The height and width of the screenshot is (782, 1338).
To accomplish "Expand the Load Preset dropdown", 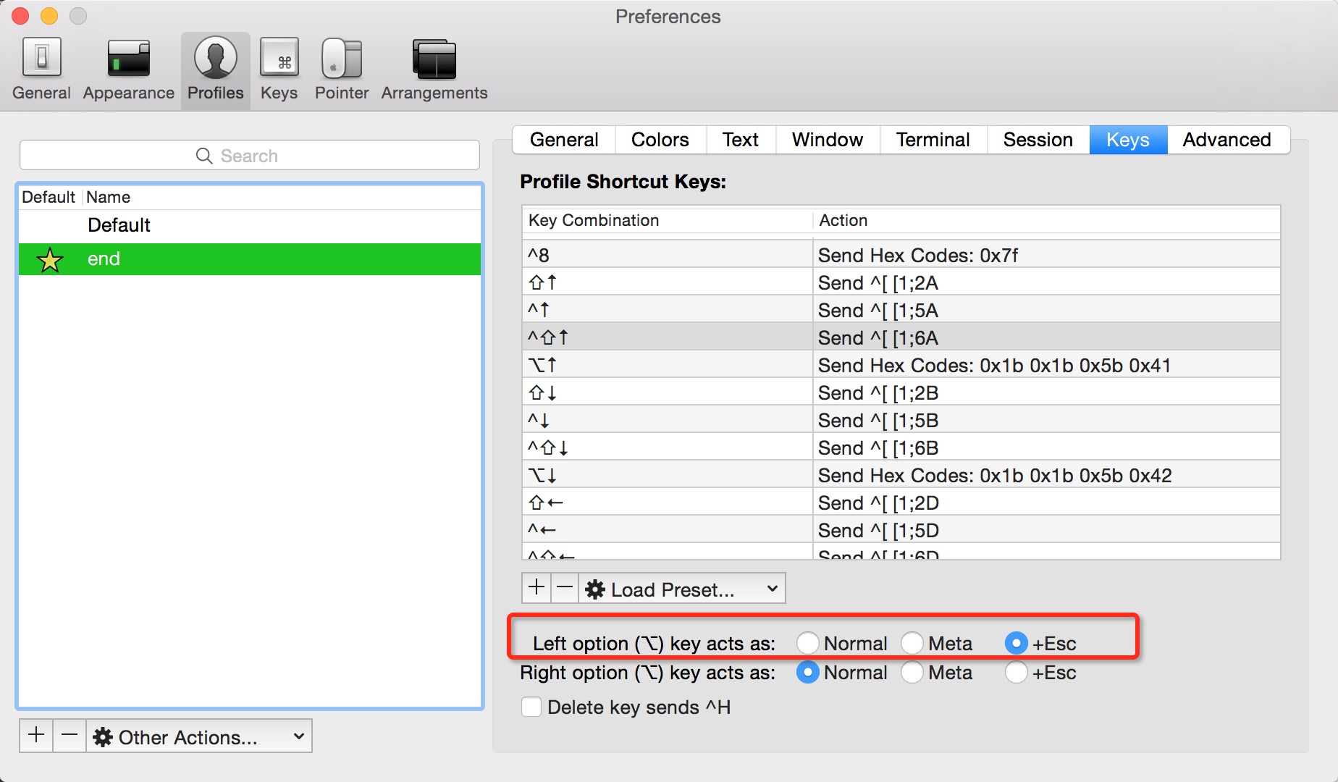I will (682, 589).
